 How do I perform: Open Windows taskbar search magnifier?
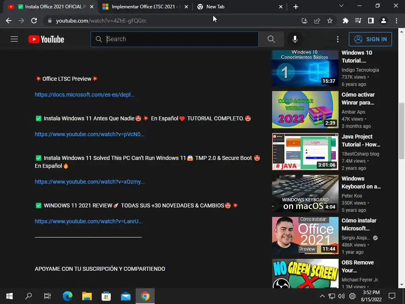click(x=28, y=296)
